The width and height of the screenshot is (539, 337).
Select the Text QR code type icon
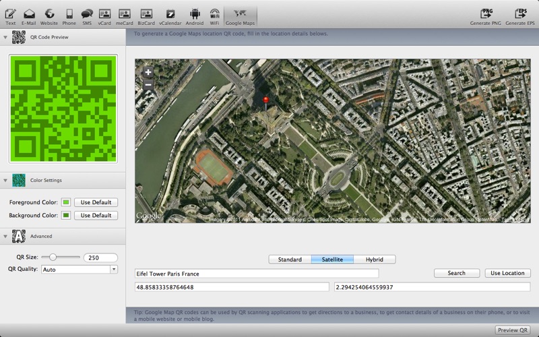pos(11,13)
